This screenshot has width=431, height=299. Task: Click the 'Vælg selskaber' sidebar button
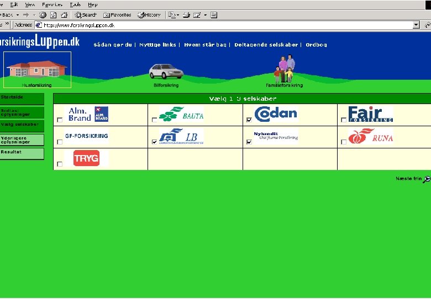[x=22, y=126]
